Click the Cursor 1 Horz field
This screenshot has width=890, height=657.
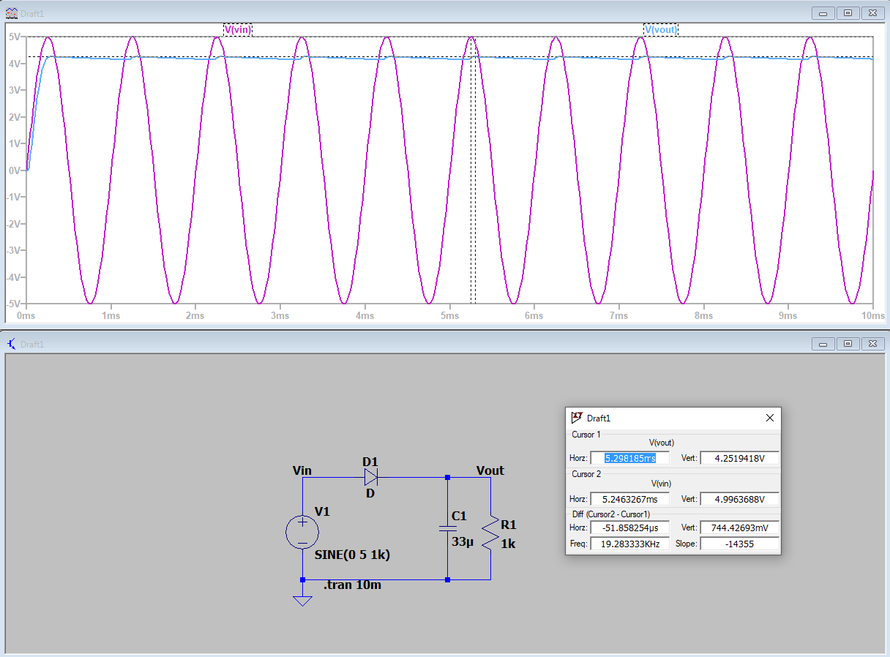point(629,458)
